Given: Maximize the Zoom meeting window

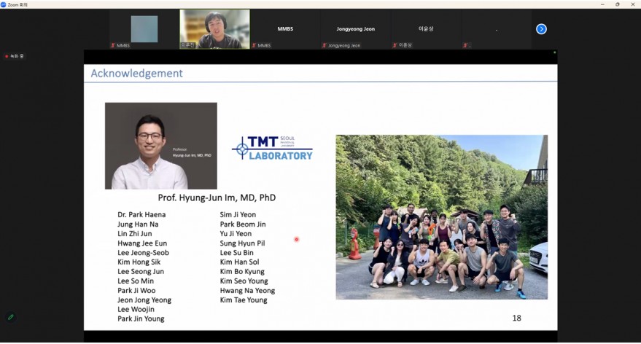Looking at the screenshot, I should pos(617,4).
